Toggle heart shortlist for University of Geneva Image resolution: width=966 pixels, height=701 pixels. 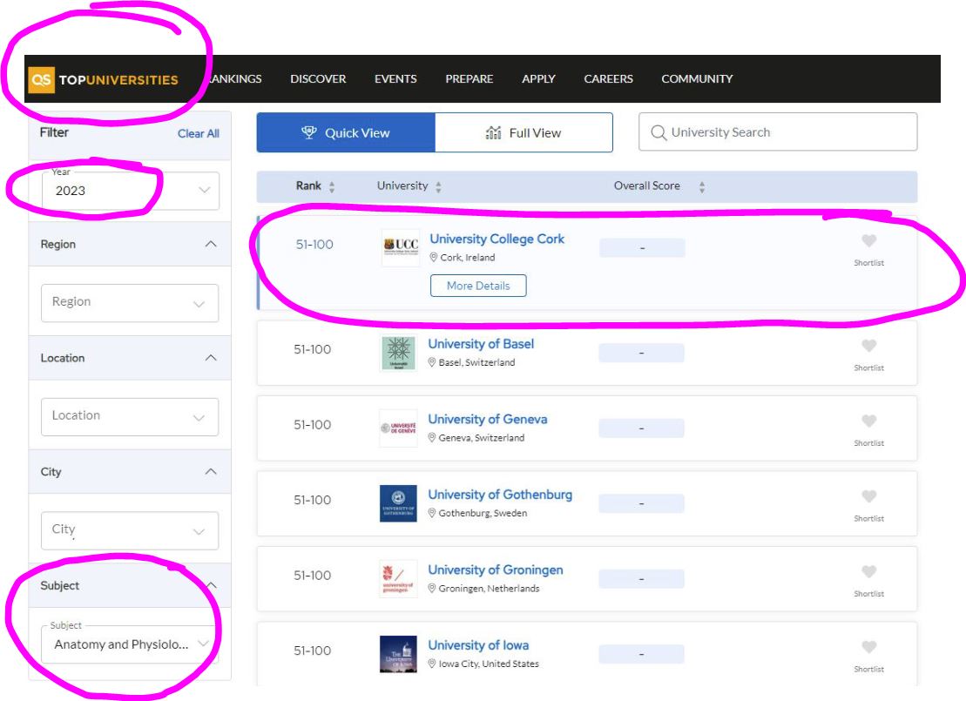coord(868,421)
